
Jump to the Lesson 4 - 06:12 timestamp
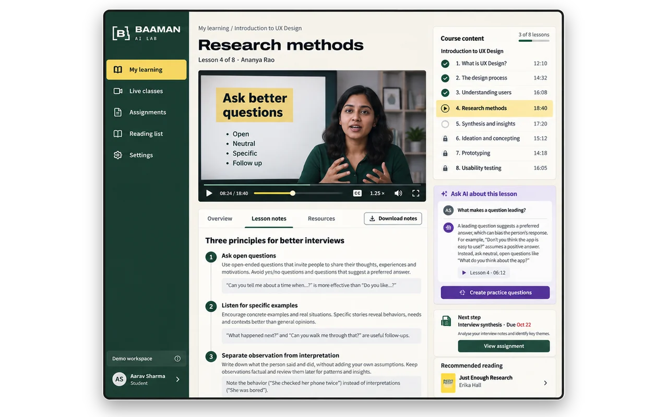point(484,273)
